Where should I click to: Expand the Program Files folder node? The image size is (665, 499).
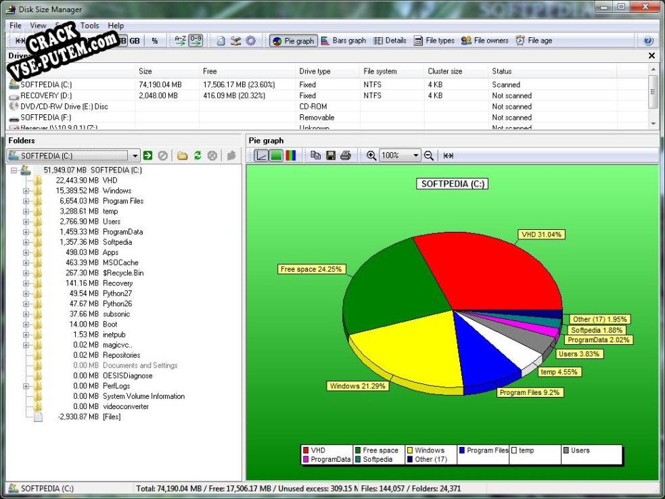(x=26, y=201)
